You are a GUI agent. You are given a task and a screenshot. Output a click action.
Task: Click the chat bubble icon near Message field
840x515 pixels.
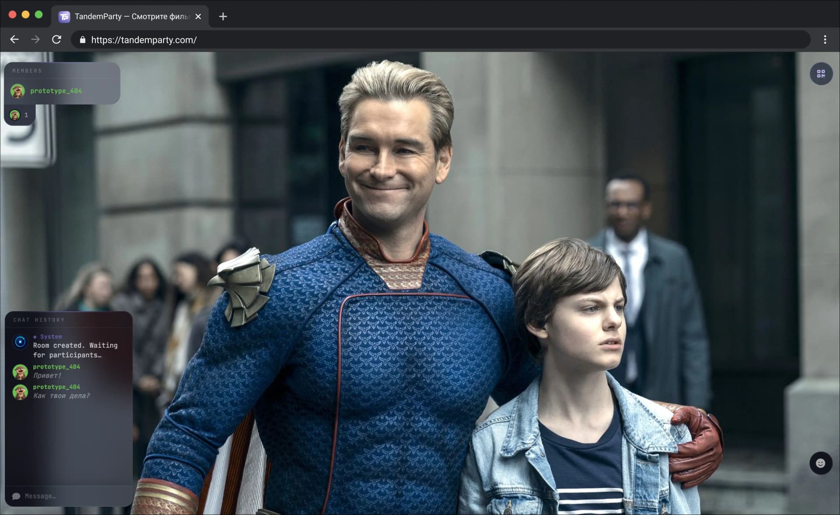coord(16,496)
